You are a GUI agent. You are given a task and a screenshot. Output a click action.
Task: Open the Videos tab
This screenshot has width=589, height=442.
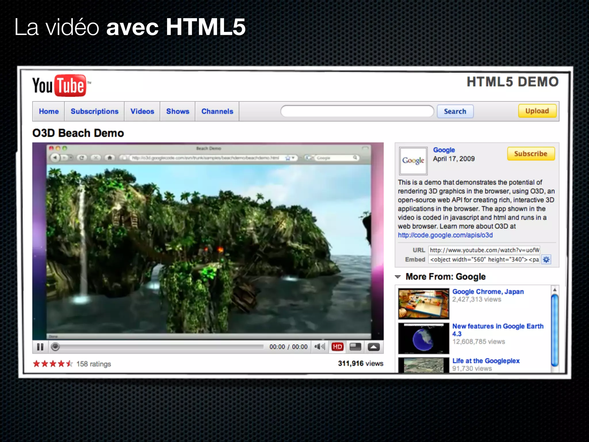[x=142, y=111]
